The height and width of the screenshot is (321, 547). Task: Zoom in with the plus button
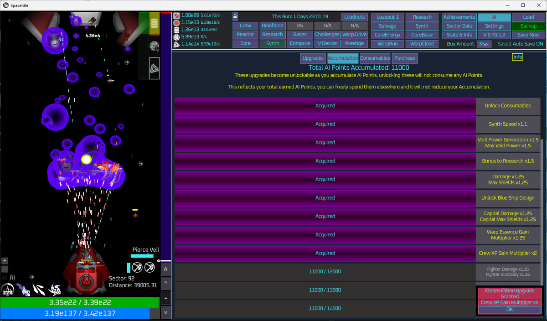5,261
